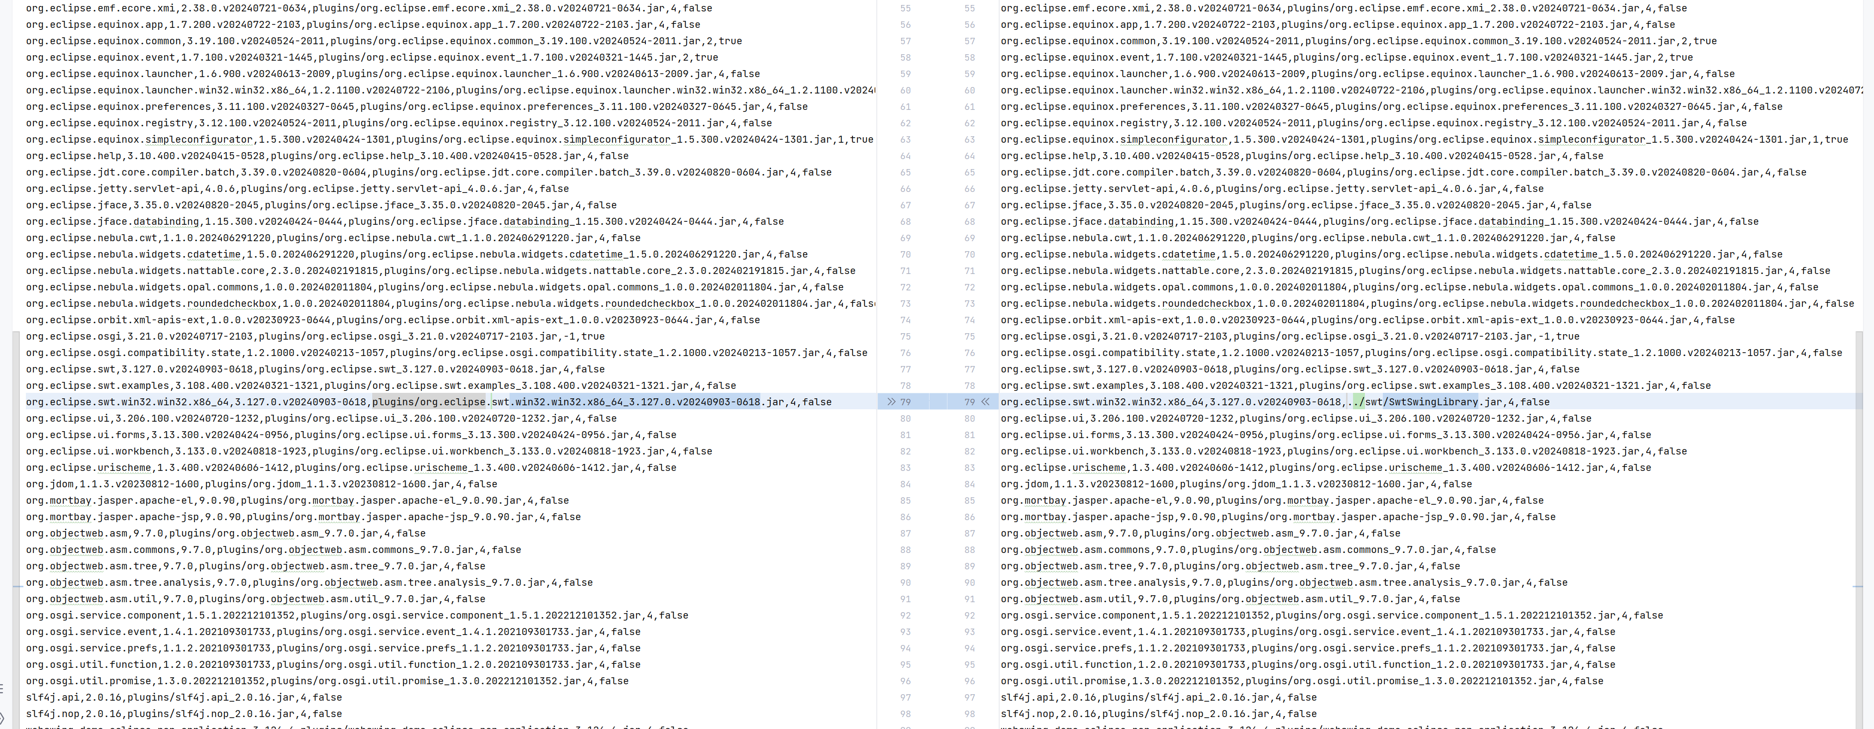Click org.eclipse.ui.forms line in right pane
1874x729 pixels.
coord(1326,436)
